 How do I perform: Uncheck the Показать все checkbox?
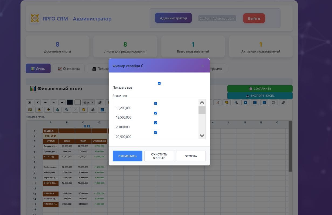159,83
